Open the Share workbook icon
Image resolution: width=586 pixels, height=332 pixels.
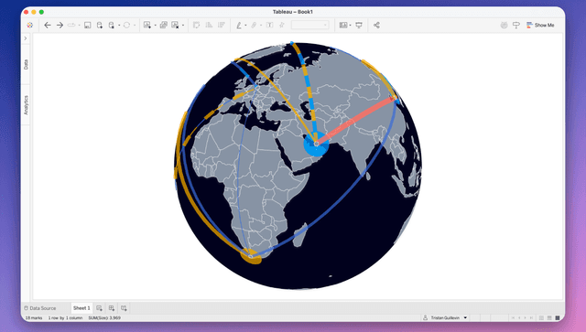pos(376,25)
